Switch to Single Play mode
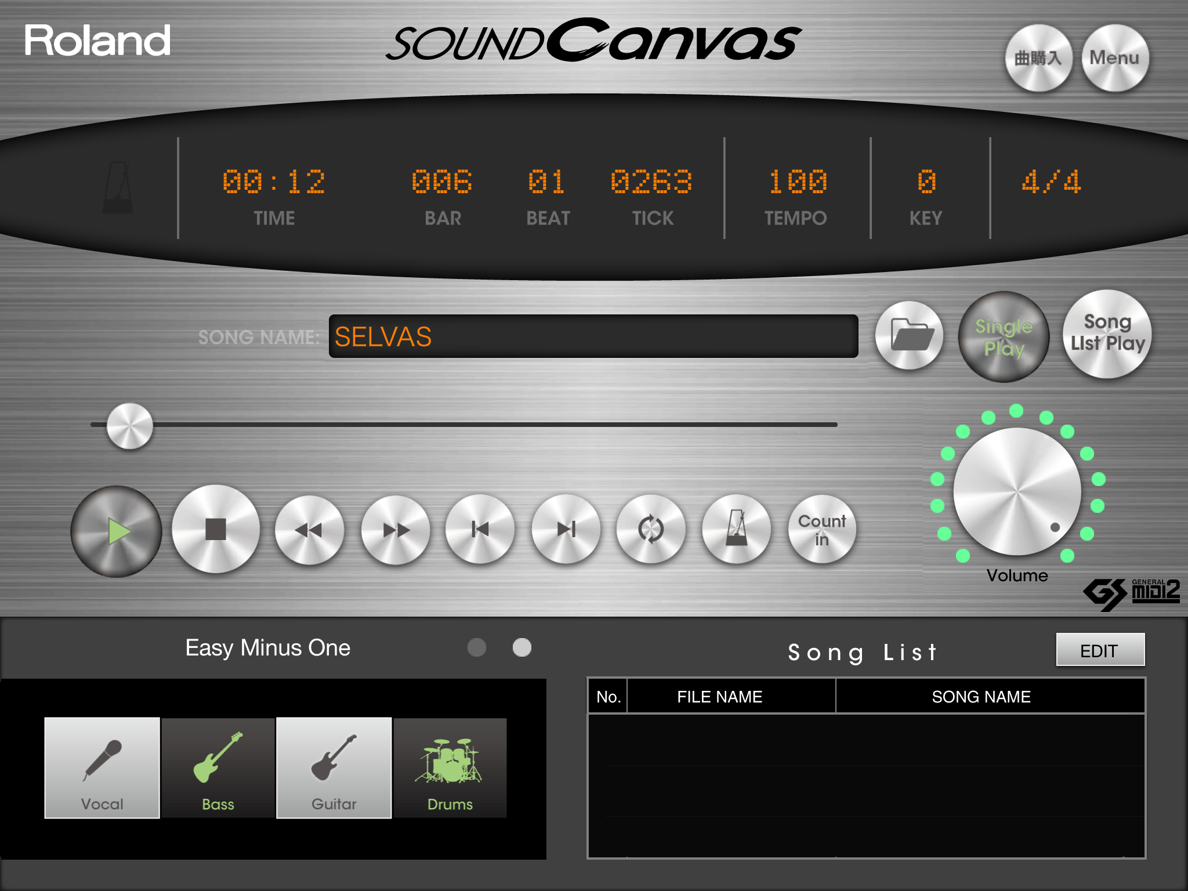The height and width of the screenshot is (891, 1188). coord(1004,337)
